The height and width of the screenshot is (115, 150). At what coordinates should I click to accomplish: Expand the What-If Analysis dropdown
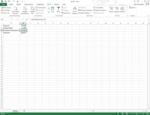100,10
